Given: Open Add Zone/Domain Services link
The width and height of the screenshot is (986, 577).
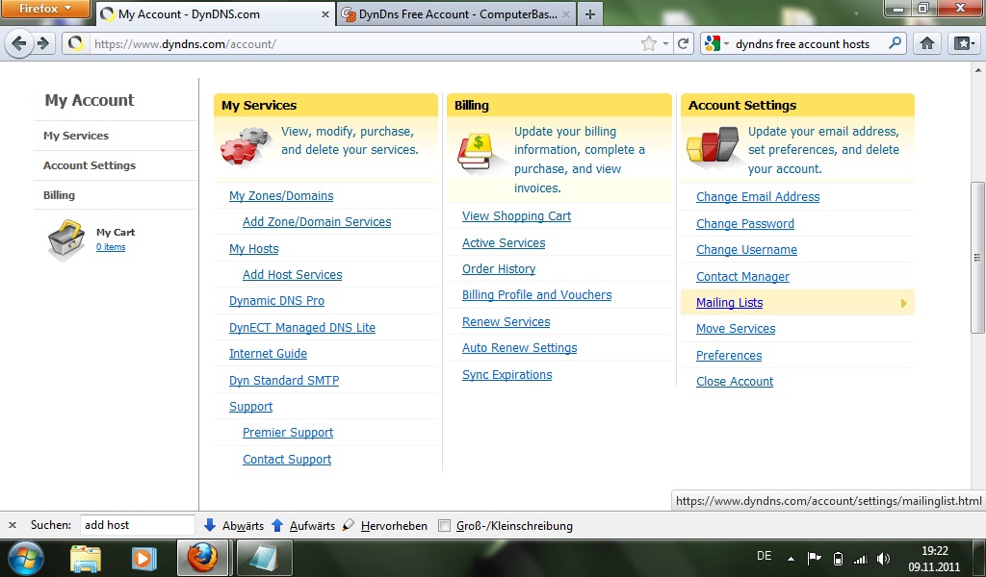Looking at the screenshot, I should (x=317, y=221).
